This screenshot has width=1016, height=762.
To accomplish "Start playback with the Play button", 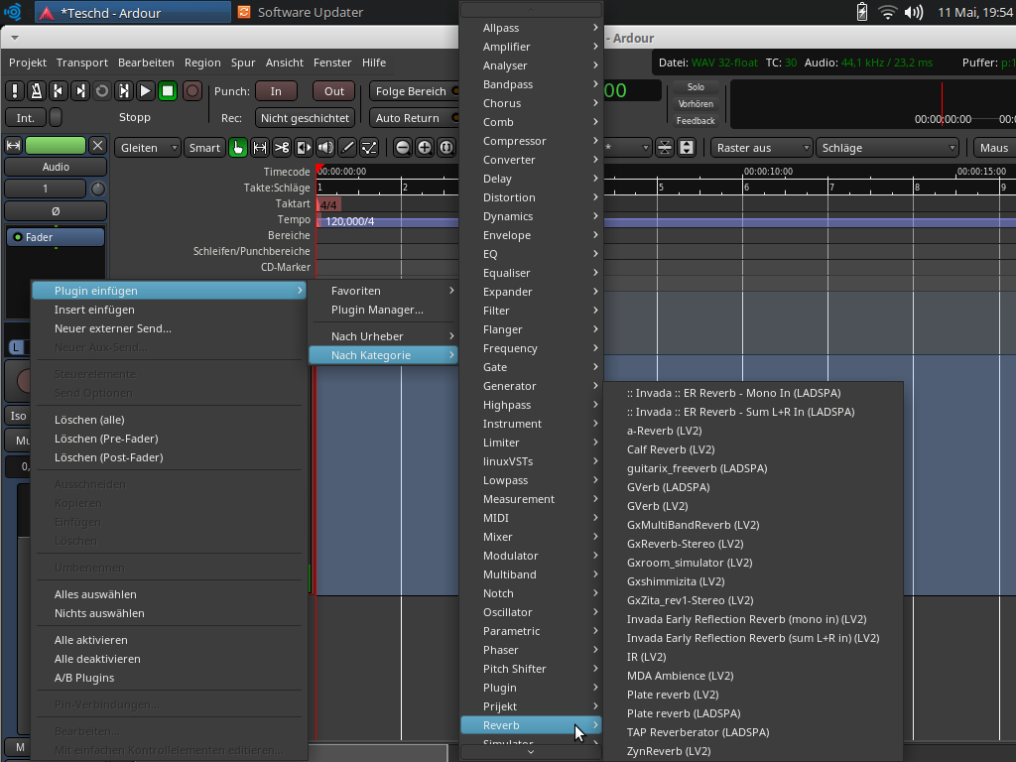I will point(146,91).
